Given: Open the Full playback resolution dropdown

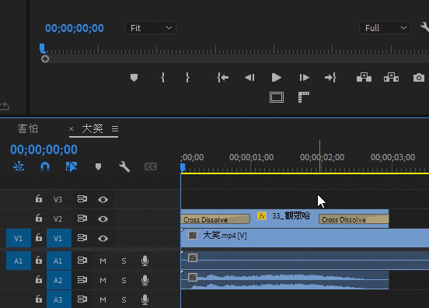Looking at the screenshot, I should coord(385,28).
